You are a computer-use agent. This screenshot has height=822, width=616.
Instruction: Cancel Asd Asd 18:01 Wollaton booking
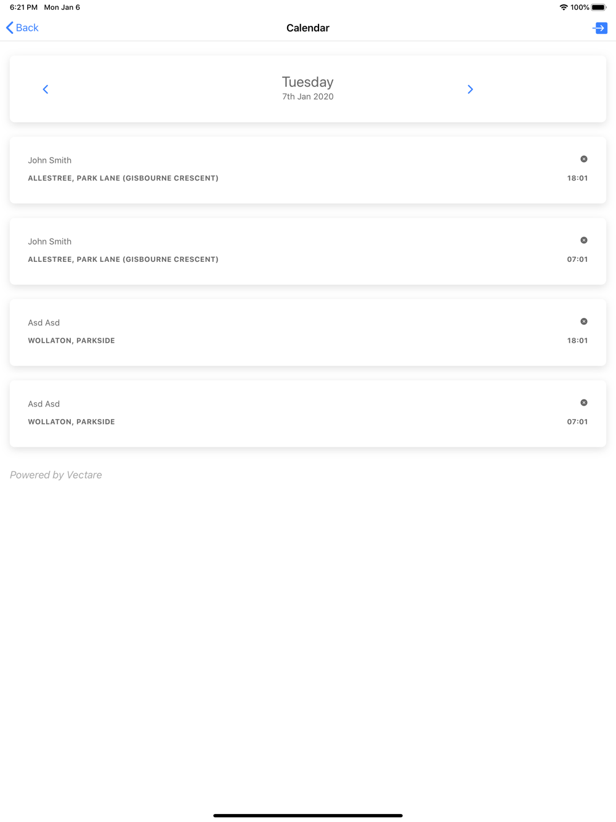coord(584,322)
